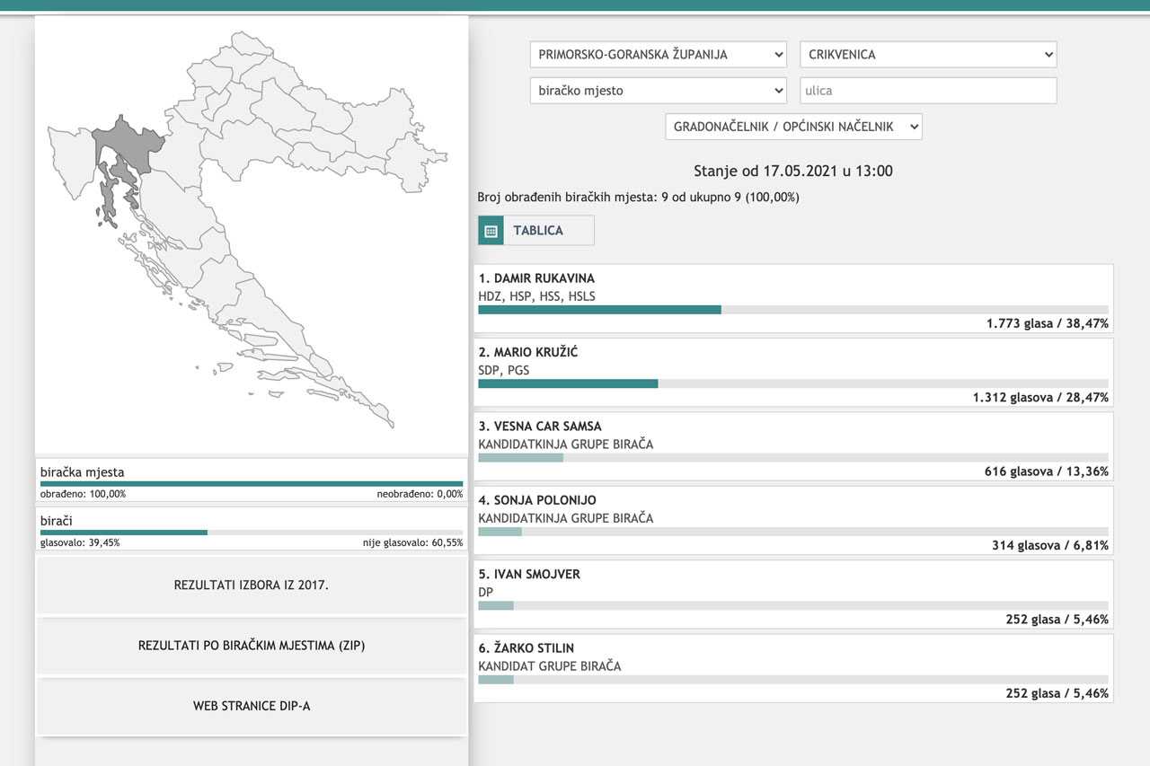Click into the ulica street input field
The height and width of the screenshot is (766, 1150).
click(x=927, y=91)
